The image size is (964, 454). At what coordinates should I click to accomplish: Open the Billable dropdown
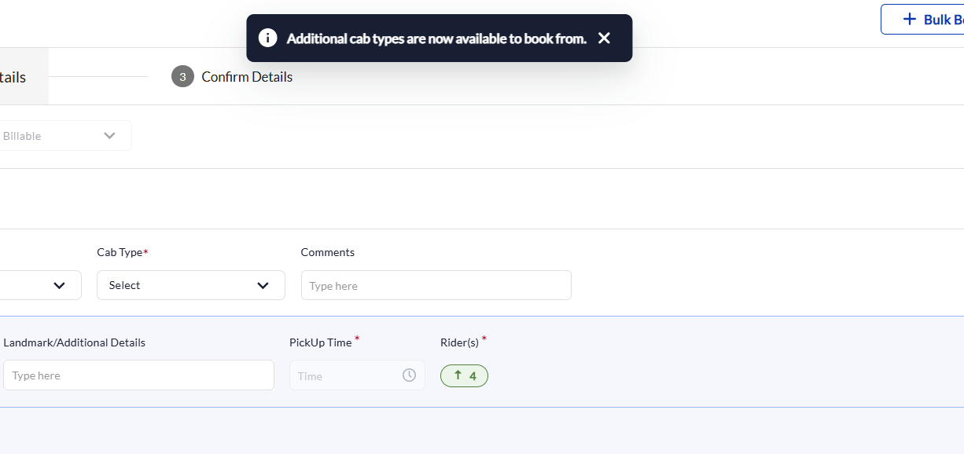pos(66,136)
